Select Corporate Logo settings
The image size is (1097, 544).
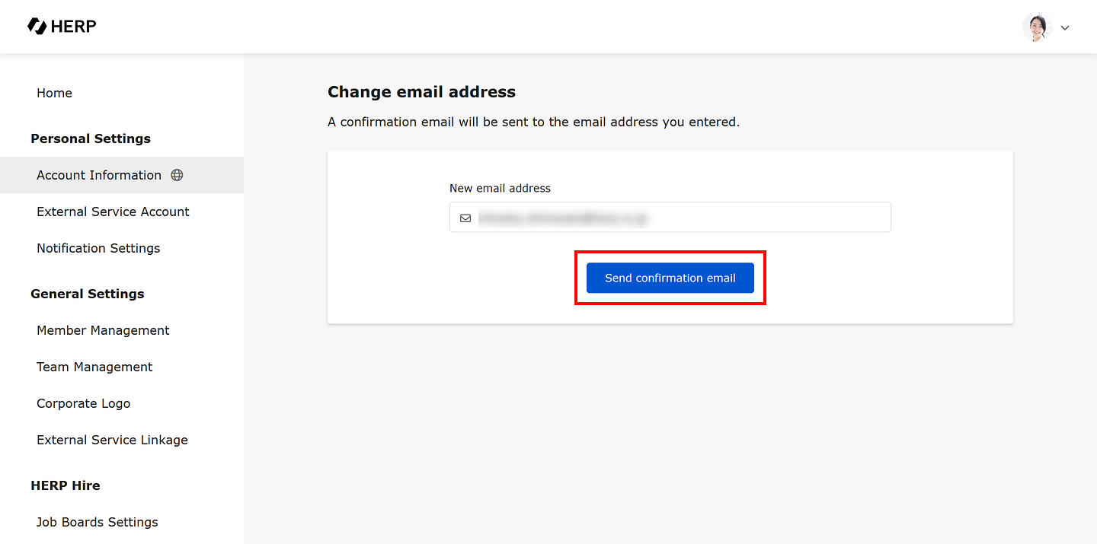coord(83,403)
